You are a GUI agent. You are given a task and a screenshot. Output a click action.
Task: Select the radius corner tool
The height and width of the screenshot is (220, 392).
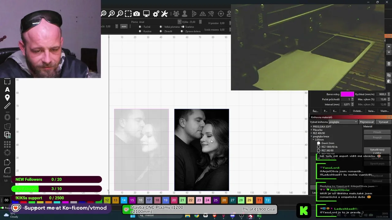(x=7, y=171)
